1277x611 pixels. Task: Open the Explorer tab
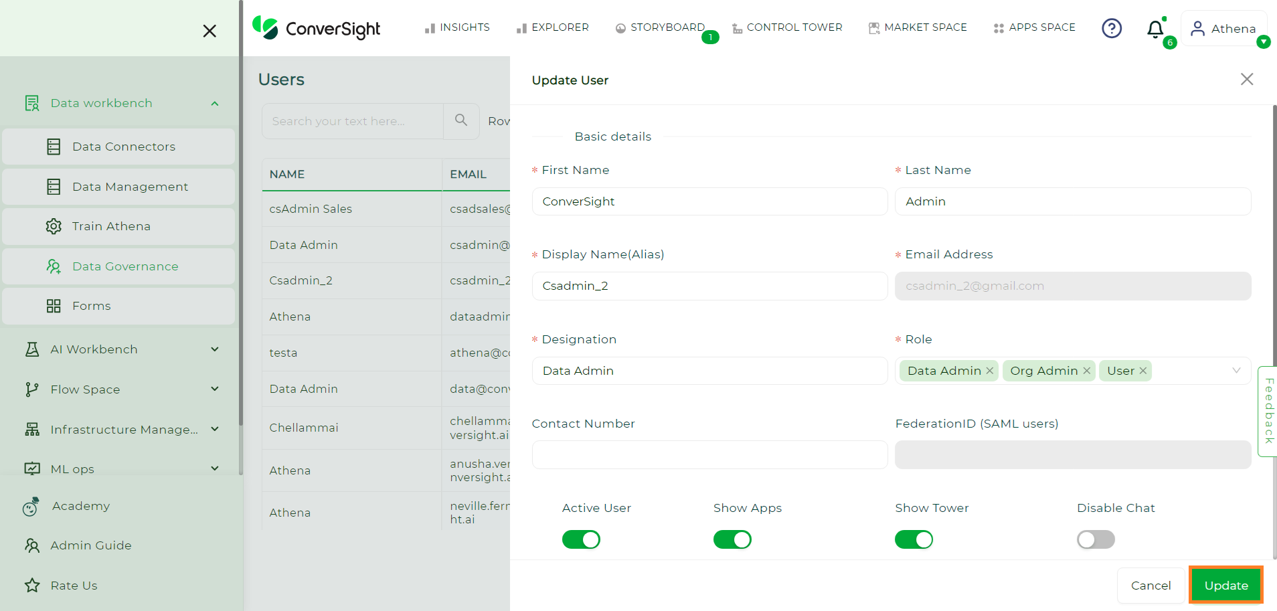point(553,27)
